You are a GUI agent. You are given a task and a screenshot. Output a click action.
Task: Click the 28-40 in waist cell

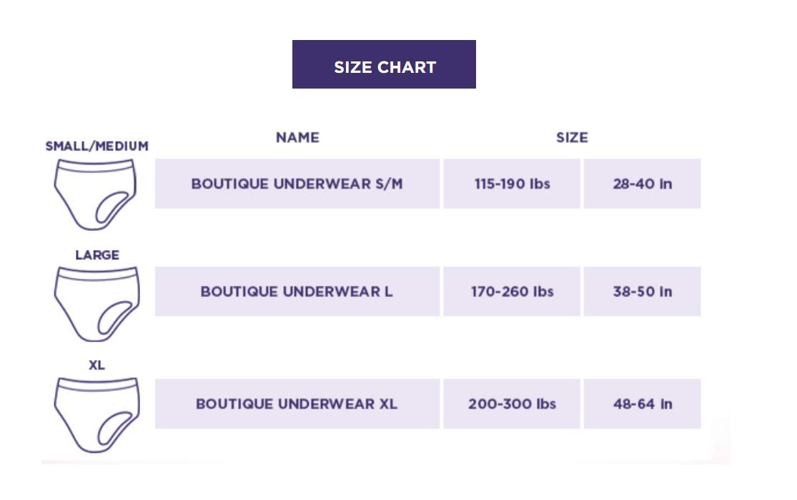click(x=642, y=184)
